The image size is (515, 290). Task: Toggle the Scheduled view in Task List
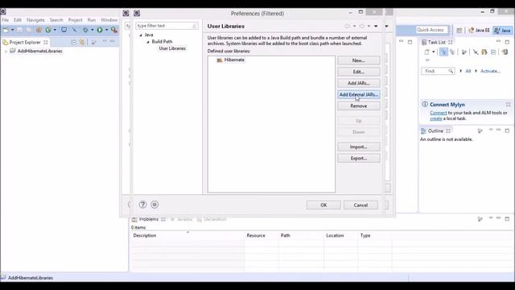pos(452,52)
